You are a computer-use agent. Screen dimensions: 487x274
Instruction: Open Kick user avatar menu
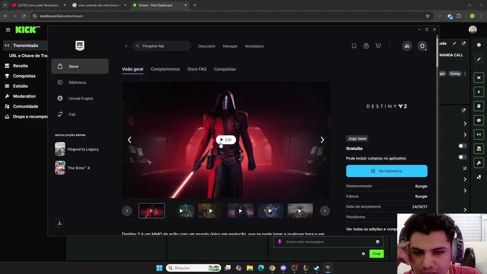point(473,30)
